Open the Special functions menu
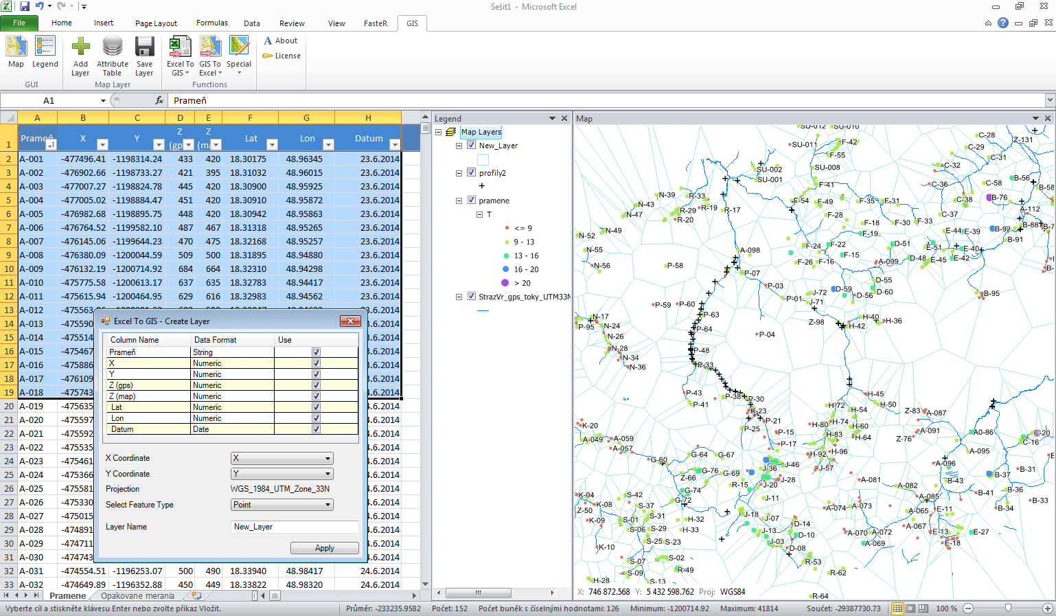The height and width of the screenshot is (616, 1056). 239,56
